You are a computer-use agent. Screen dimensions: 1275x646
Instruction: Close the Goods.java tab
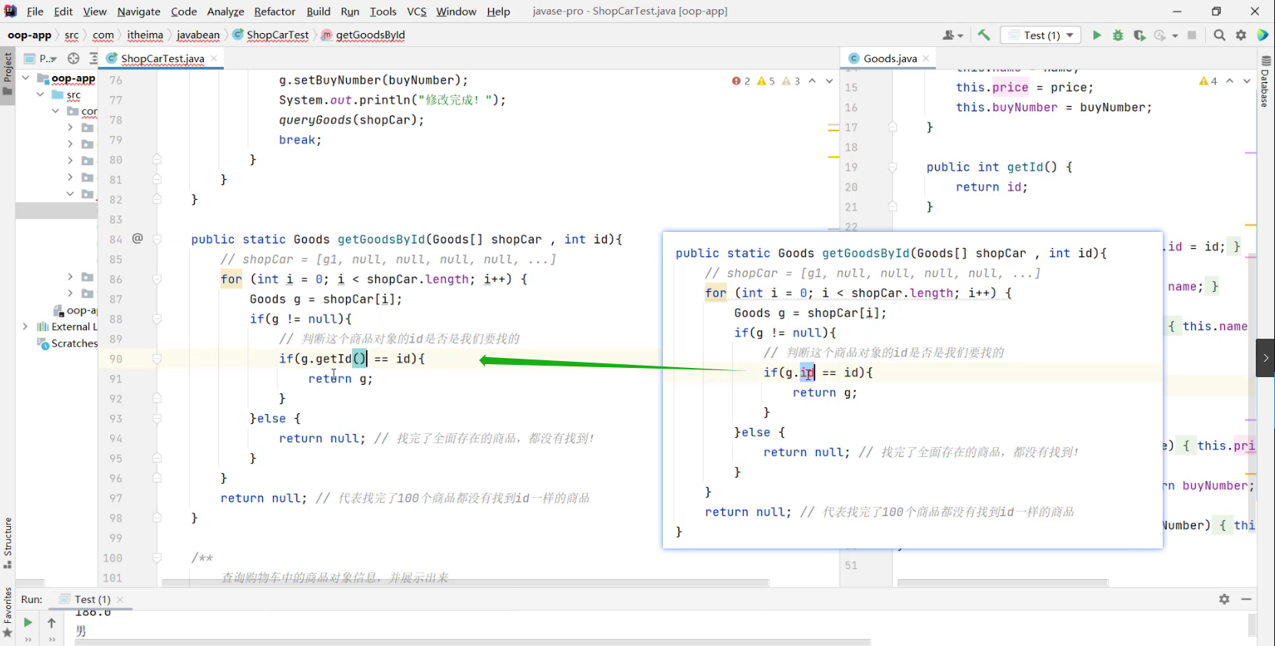click(x=926, y=58)
